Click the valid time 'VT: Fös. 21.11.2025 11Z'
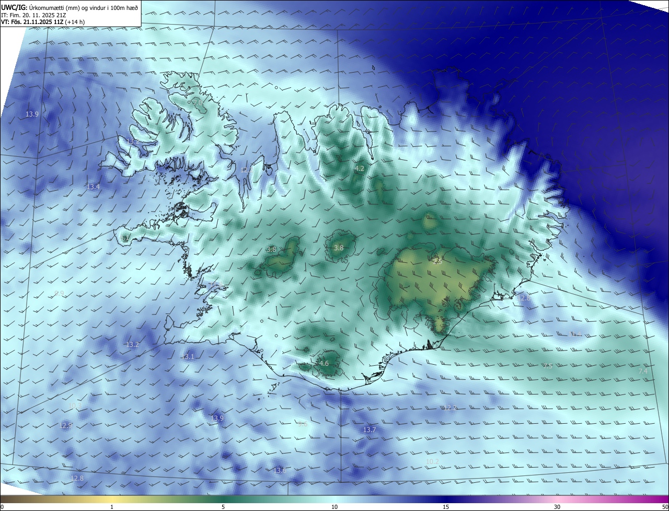The height and width of the screenshot is (511, 669). pos(32,22)
